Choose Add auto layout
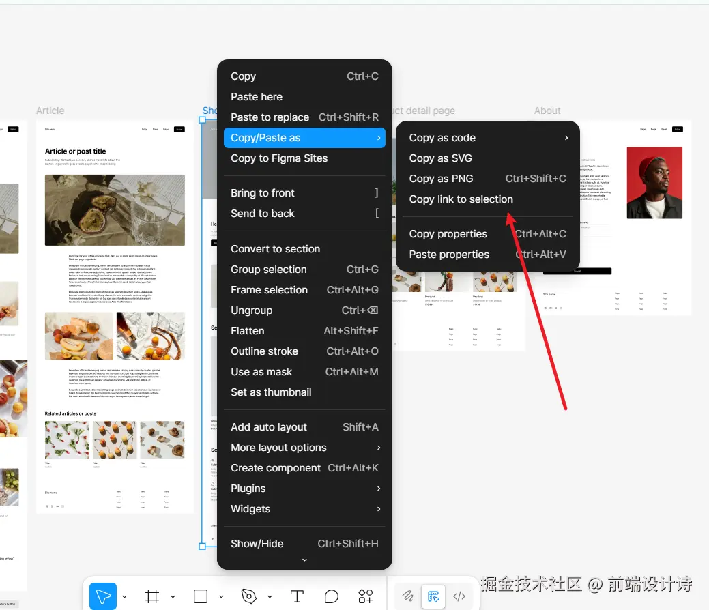Viewport: 709px width, 610px height. tap(304, 427)
